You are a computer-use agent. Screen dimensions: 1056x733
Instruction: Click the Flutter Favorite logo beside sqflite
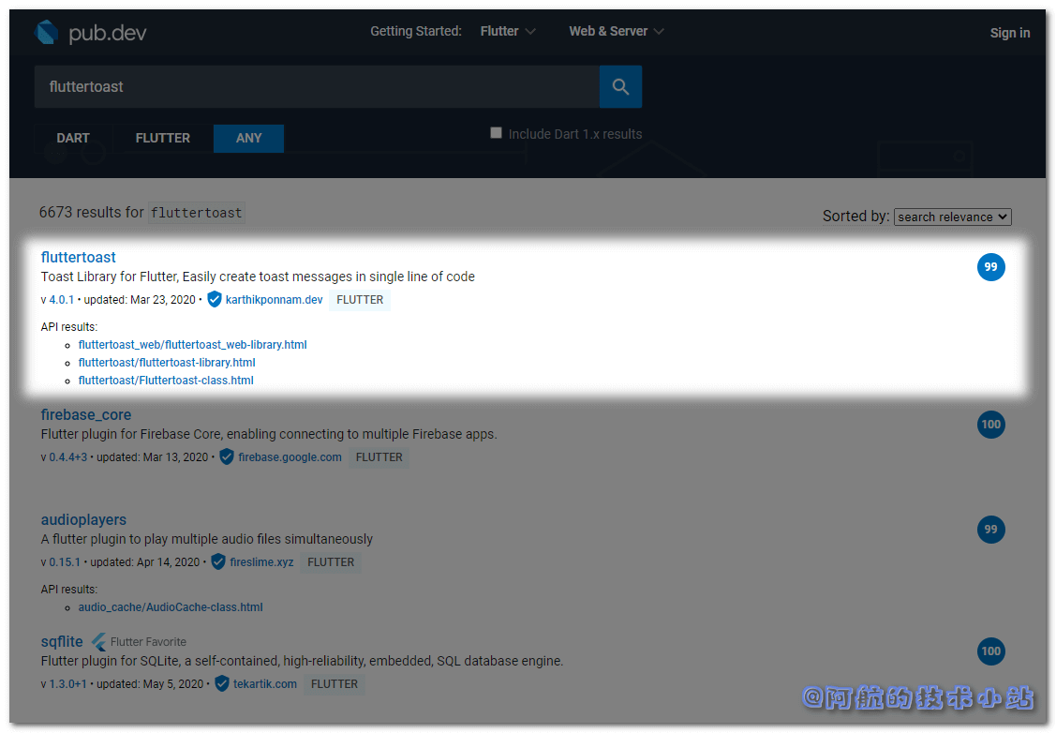(x=98, y=642)
